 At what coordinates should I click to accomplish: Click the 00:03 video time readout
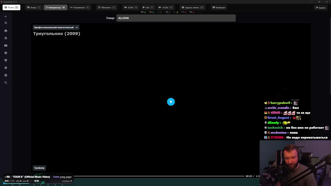(x=249, y=176)
